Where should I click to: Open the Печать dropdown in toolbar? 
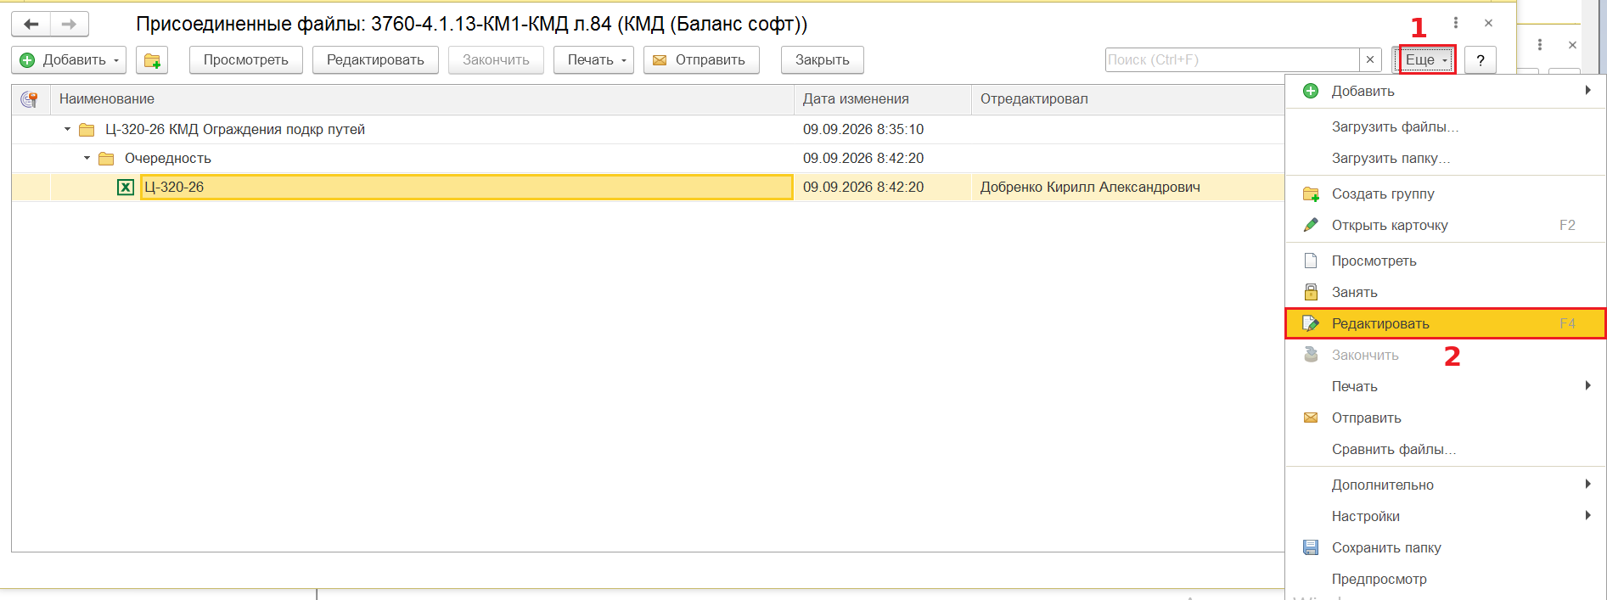tap(593, 60)
